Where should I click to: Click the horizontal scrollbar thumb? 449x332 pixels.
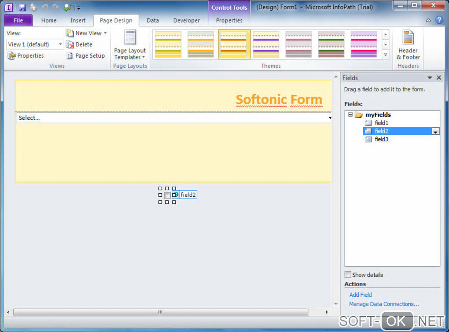[161, 312]
